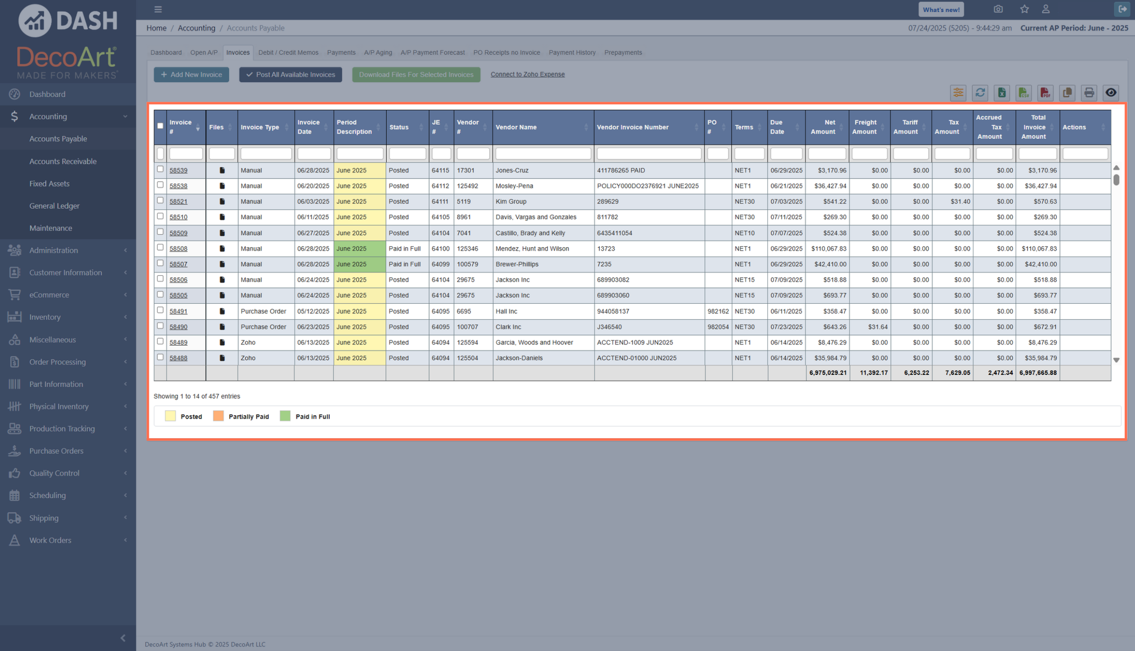
Task: Copy the table to clipboard
Action: (1067, 93)
